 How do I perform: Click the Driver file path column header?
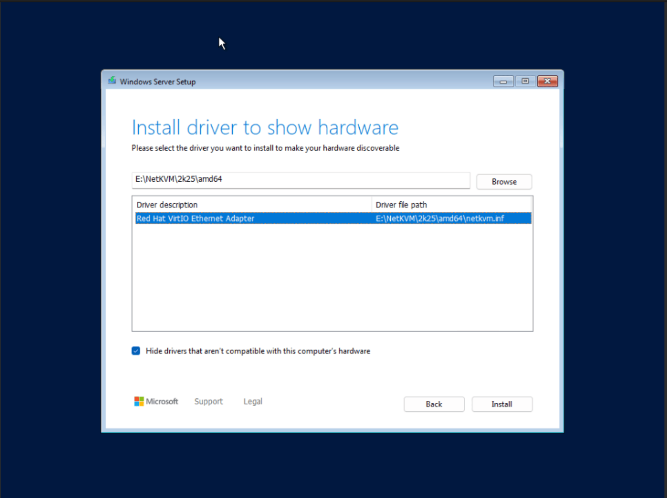click(401, 205)
